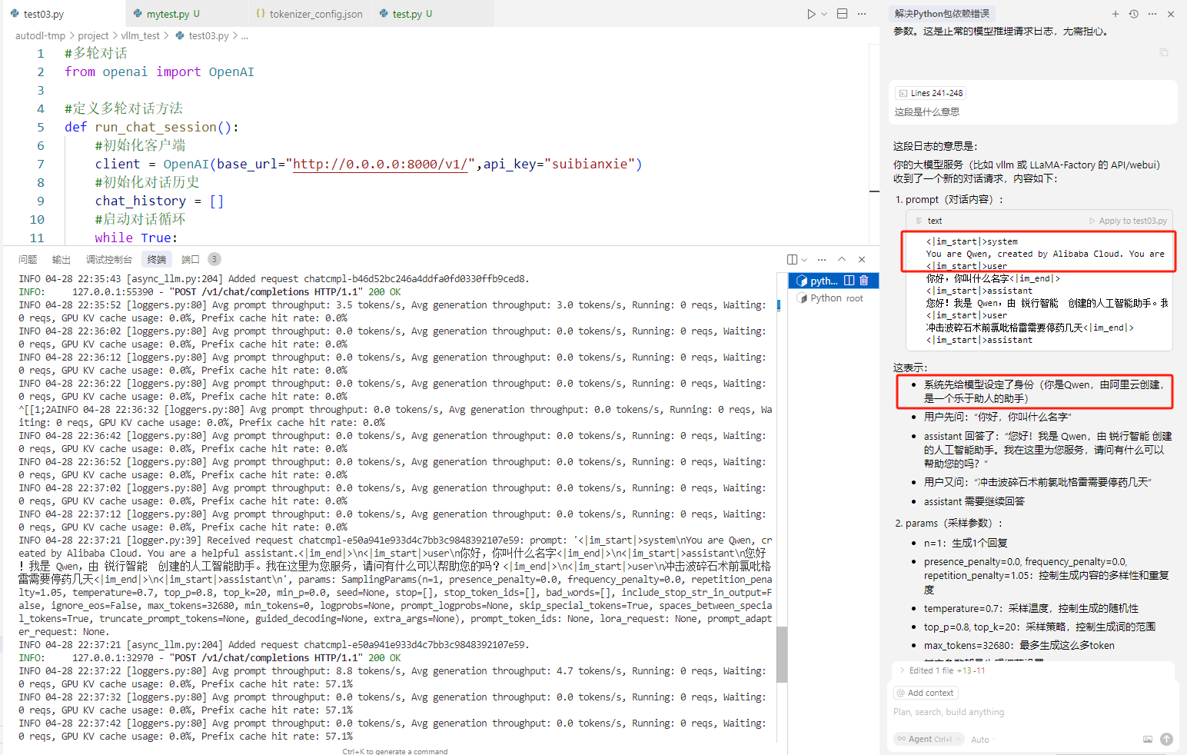This screenshot has height=755, width=1187.
Task: Click the '2. params（采样参数）' heading
Action: 949,523
